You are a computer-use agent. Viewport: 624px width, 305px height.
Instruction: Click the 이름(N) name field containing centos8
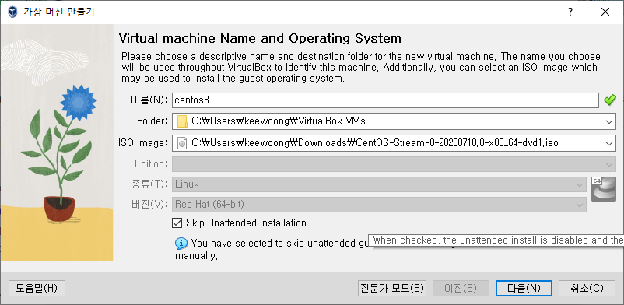[x=385, y=100]
